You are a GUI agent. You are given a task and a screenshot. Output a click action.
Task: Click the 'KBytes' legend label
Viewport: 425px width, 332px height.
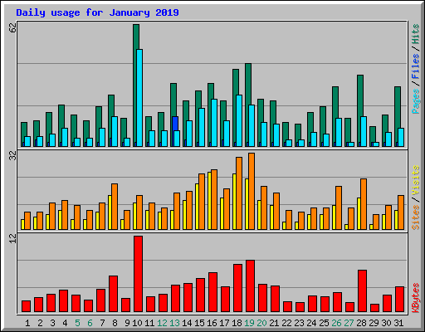pyautogui.click(x=415, y=298)
